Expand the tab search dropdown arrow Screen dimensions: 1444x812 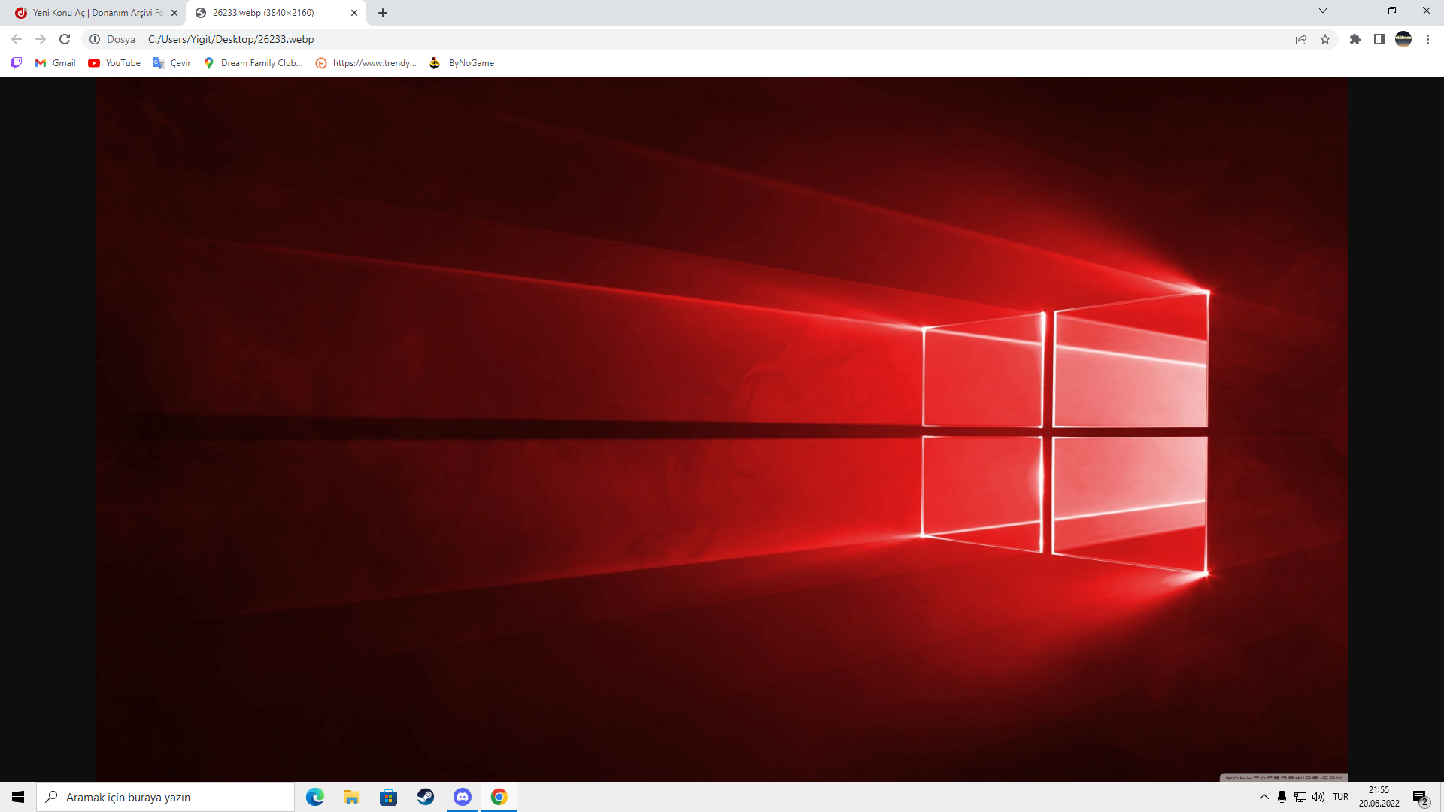pyautogui.click(x=1323, y=11)
